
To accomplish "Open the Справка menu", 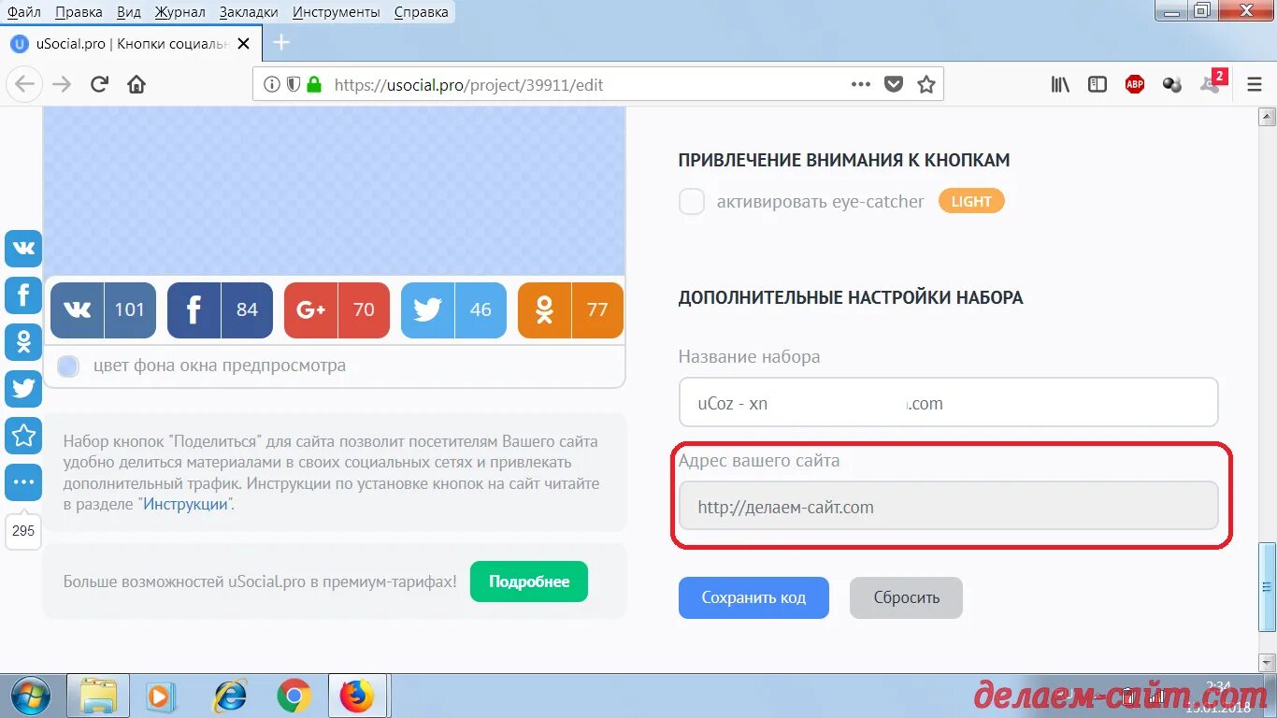I will (x=421, y=12).
